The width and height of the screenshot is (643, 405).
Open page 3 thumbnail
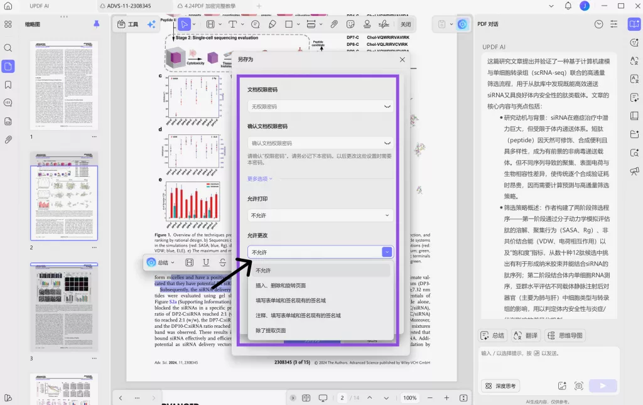64,307
